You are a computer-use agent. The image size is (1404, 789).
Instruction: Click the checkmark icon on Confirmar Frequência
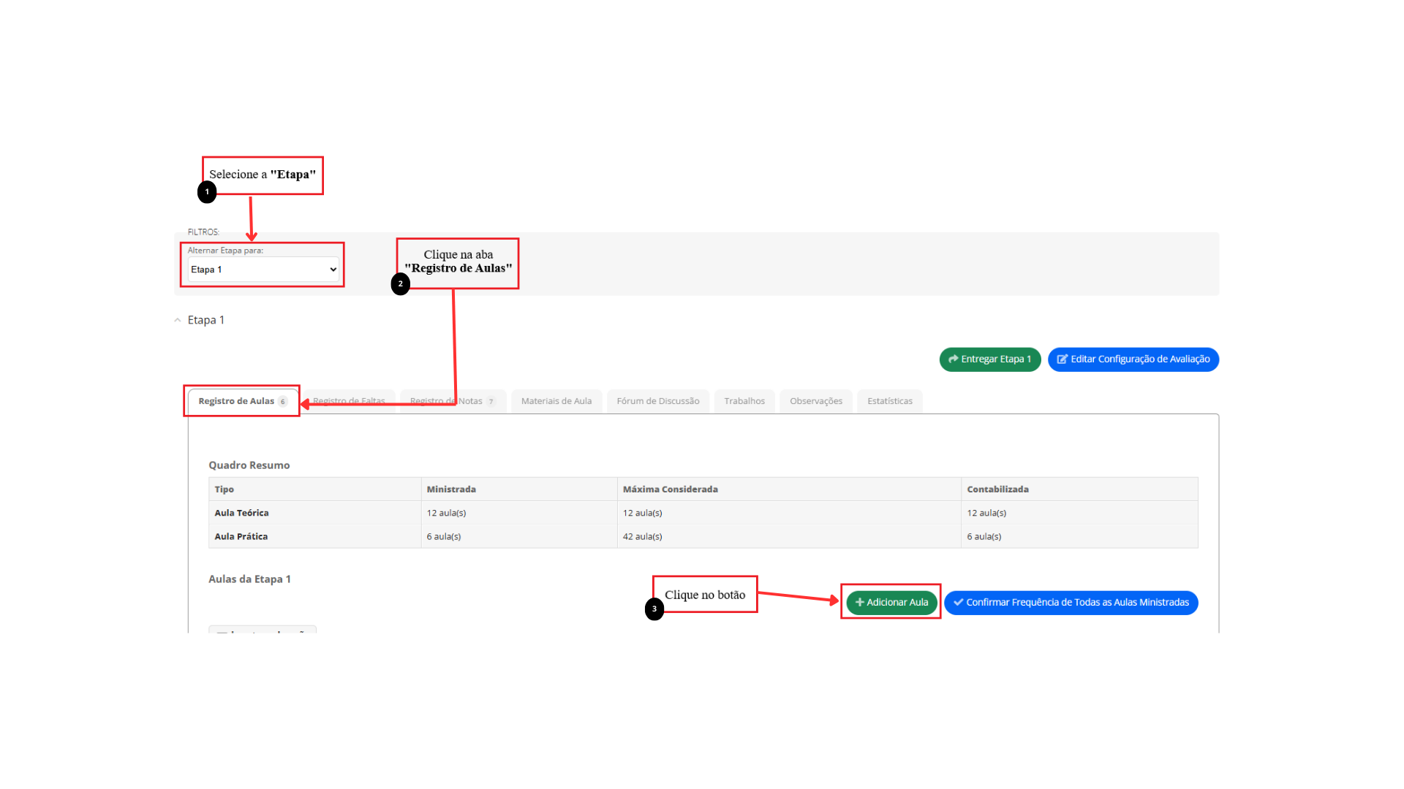tap(958, 603)
